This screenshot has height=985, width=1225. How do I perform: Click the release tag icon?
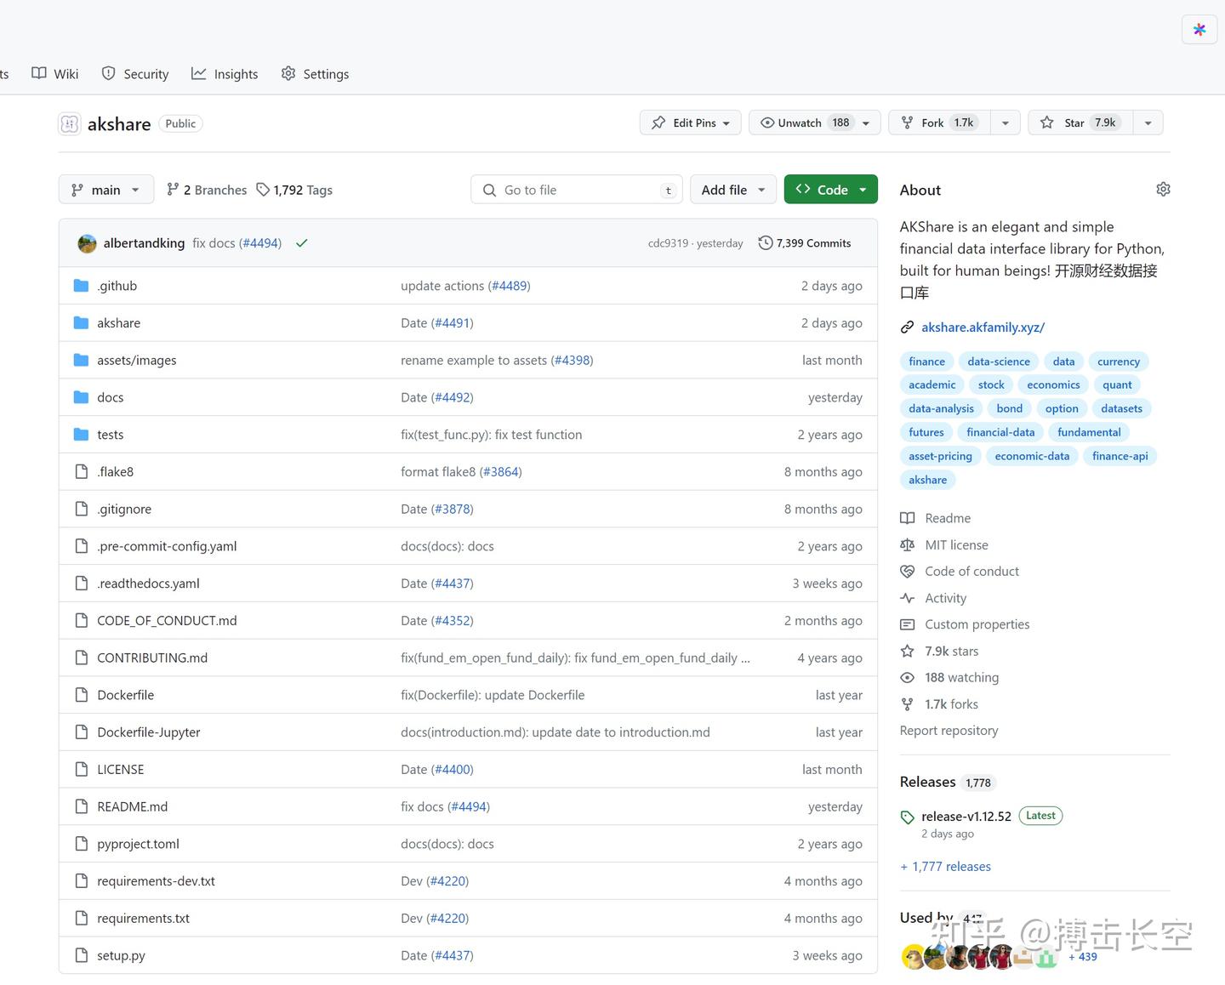(907, 817)
